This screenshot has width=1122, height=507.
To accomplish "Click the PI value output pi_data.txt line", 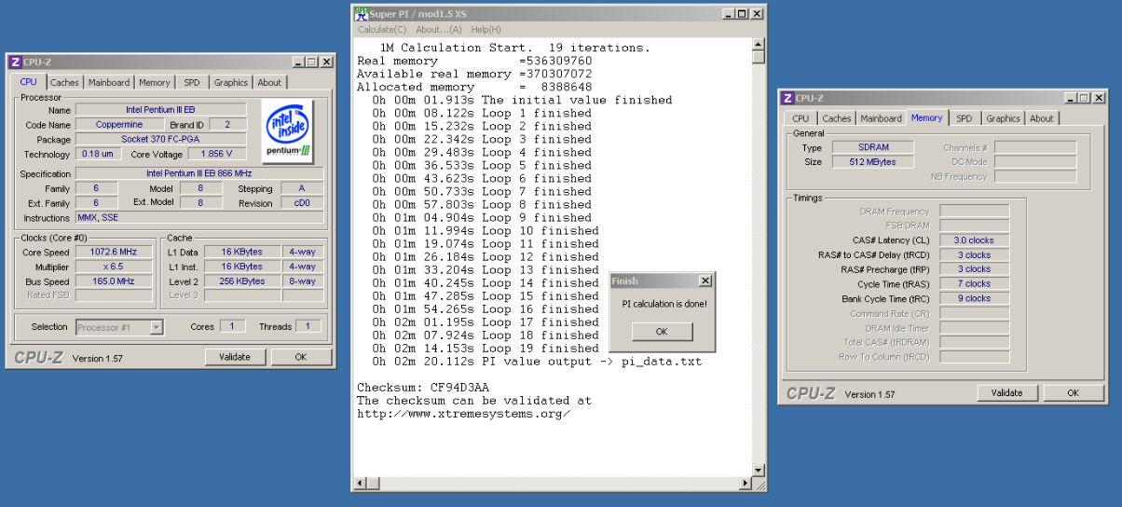I will pyautogui.click(x=537, y=361).
